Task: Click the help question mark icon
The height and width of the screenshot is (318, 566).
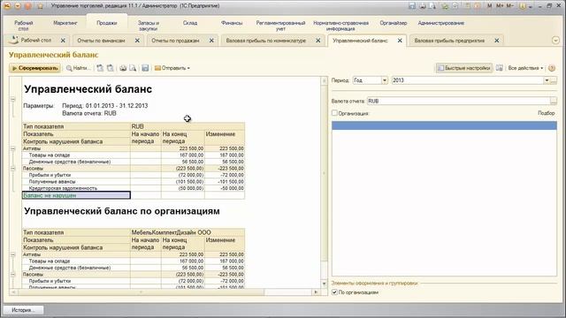Action: 552,68
